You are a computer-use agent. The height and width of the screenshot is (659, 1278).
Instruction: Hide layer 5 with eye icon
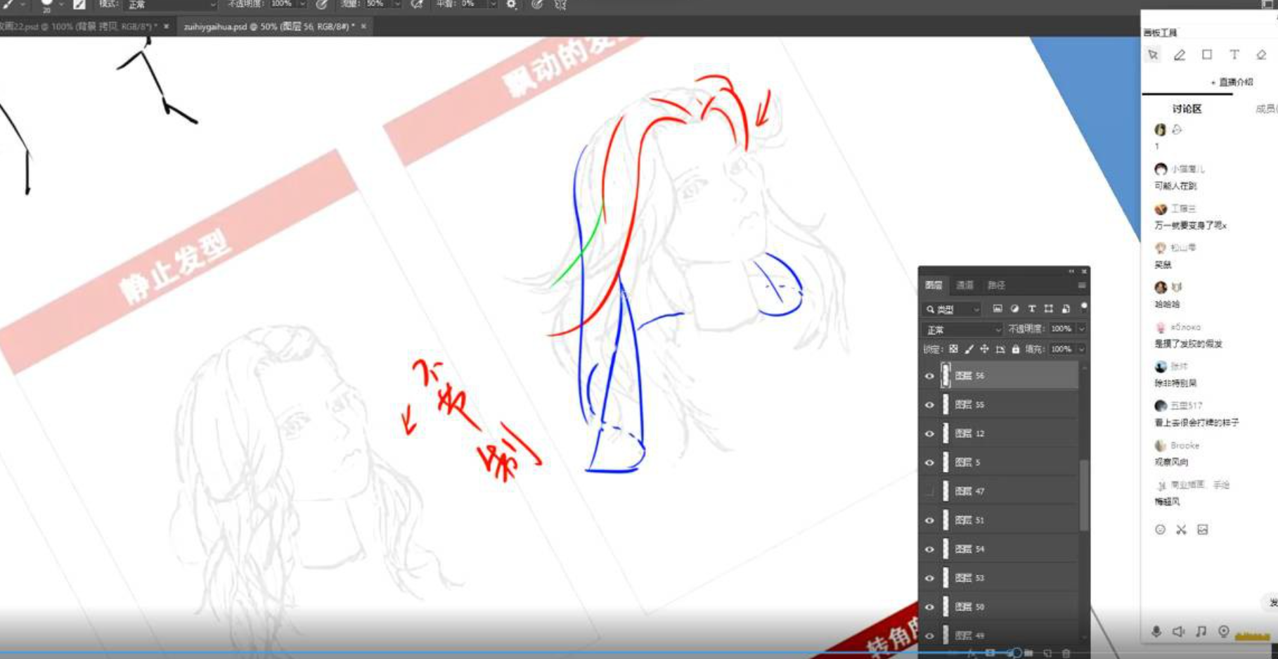point(929,462)
